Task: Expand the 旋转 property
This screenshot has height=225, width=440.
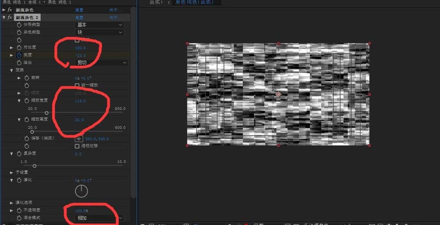Action: click(19, 78)
